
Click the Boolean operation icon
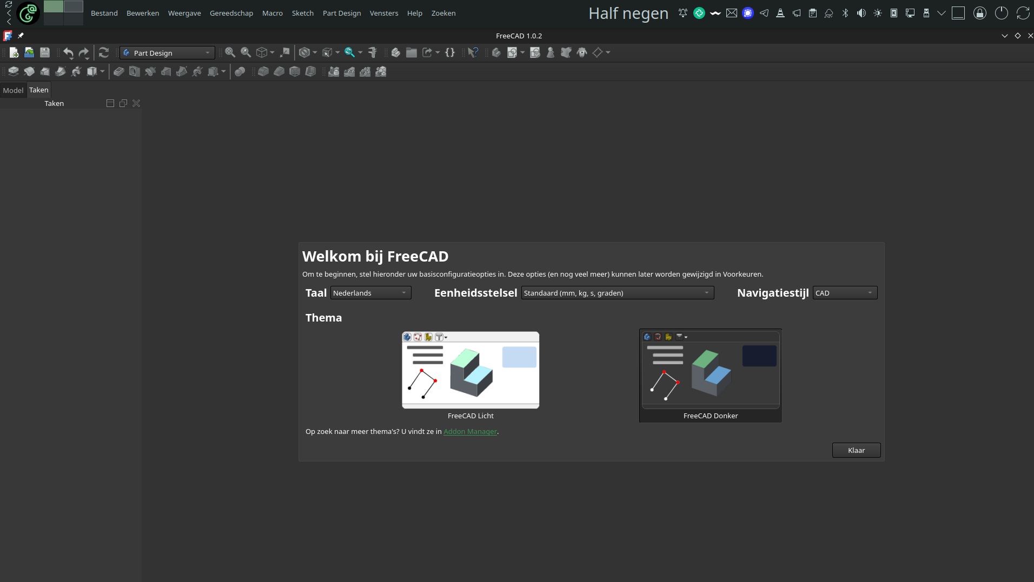[x=240, y=71]
